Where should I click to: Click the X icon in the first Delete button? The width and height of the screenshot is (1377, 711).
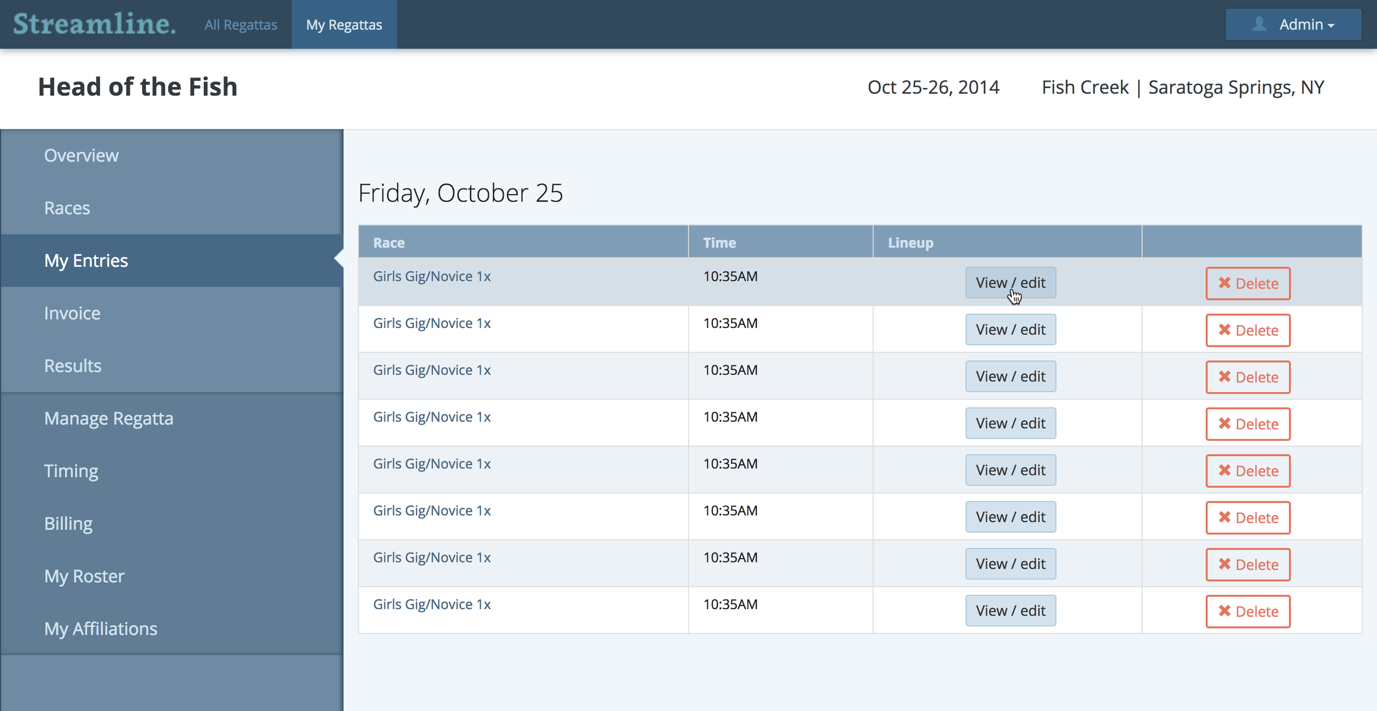1225,283
